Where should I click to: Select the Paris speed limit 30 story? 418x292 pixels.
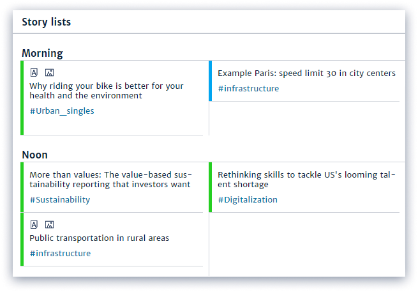click(306, 73)
